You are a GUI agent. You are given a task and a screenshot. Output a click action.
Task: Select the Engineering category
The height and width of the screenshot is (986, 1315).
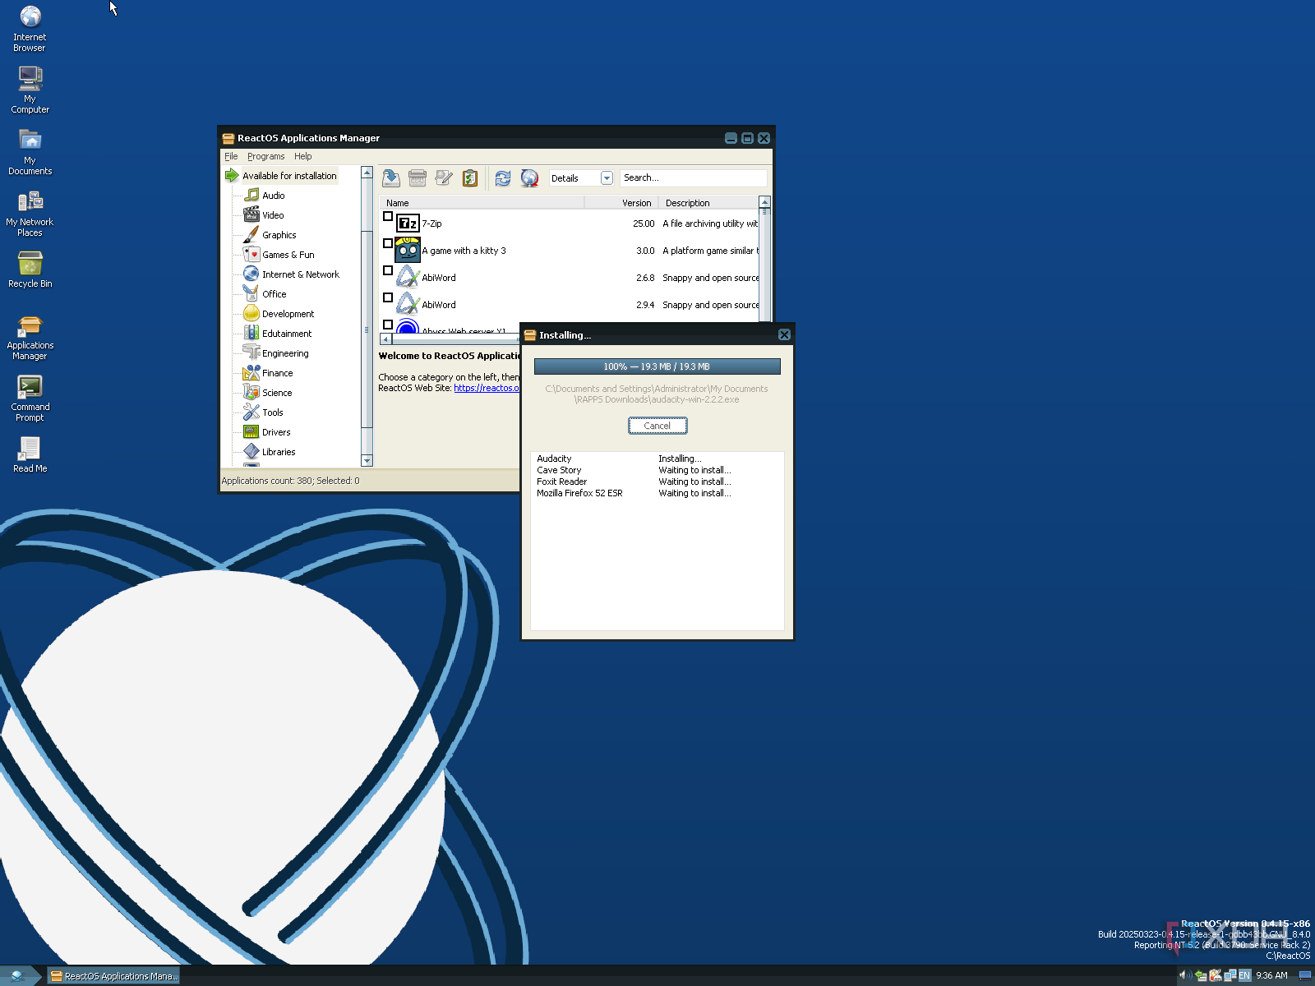(x=285, y=353)
